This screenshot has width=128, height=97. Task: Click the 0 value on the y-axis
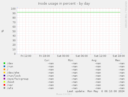(15, 54)
